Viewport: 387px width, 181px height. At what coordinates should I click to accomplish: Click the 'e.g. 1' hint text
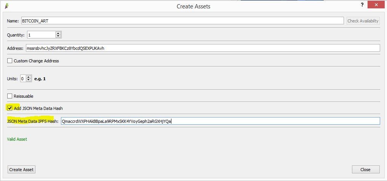click(x=40, y=79)
